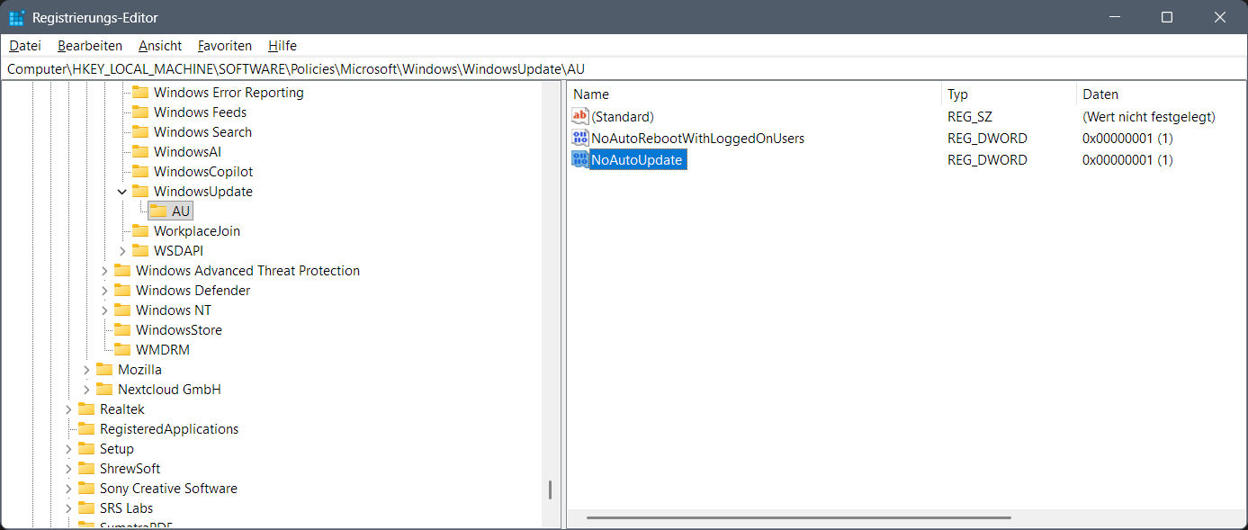Image resolution: width=1248 pixels, height=530 pixels.
Task: Select the SRS Labs tree item
Action: click(126, 508)
